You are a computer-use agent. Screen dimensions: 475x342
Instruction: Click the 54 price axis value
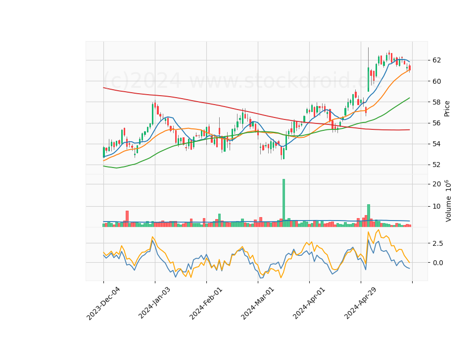click(436, 144)
